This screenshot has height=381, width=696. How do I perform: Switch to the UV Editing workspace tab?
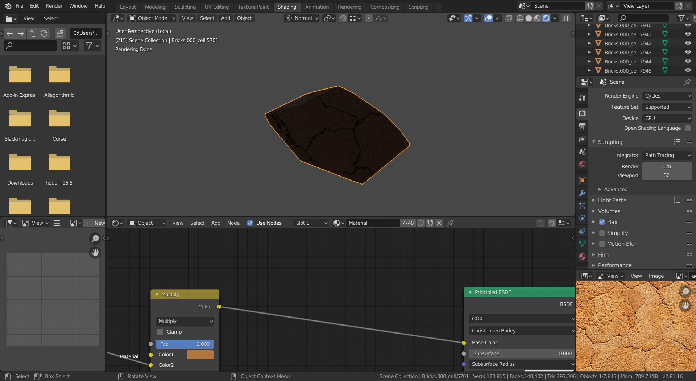pyautogui.click(x=216, y=7)
